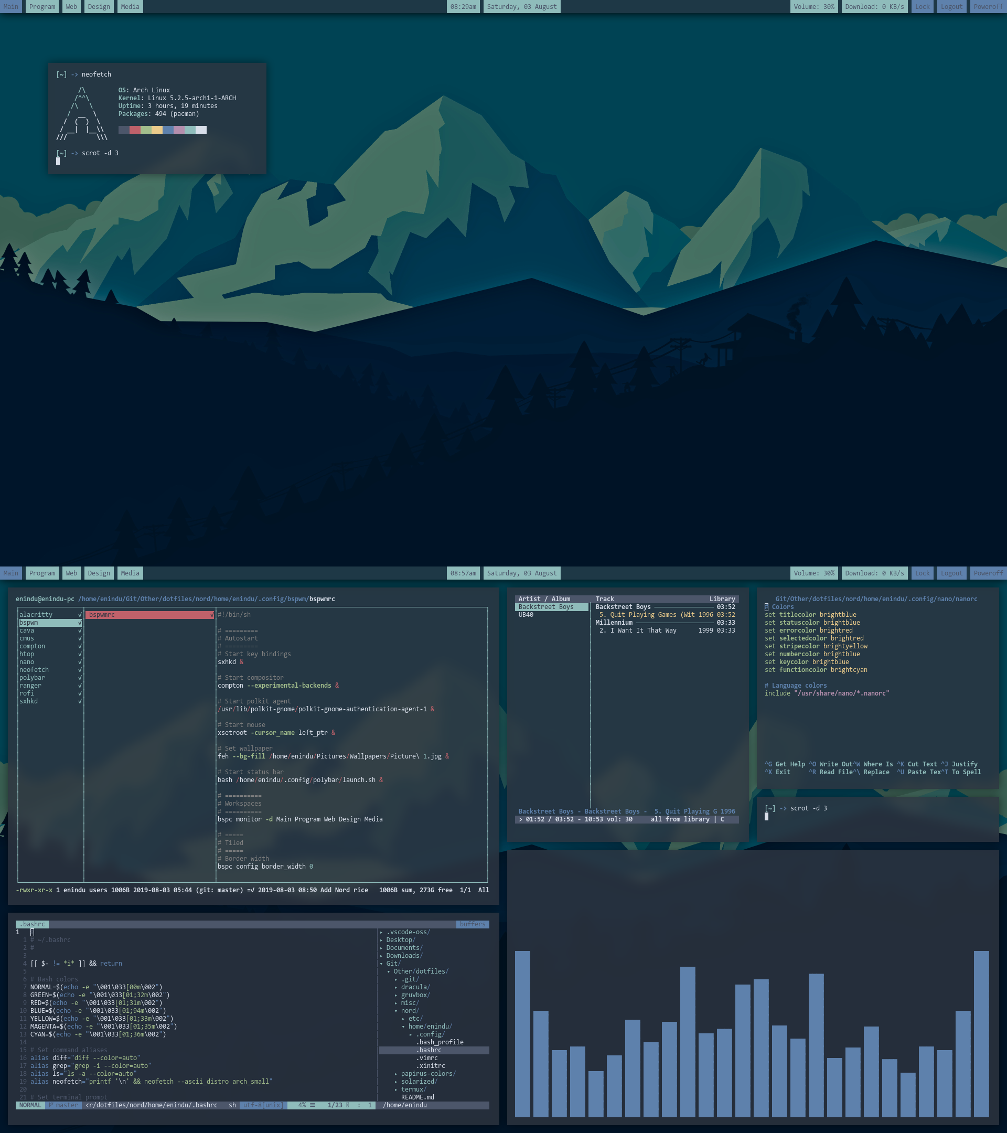Click the clock display on the polybar
This screenshot has height=1133, width=1007.
(x=464, y=573)
